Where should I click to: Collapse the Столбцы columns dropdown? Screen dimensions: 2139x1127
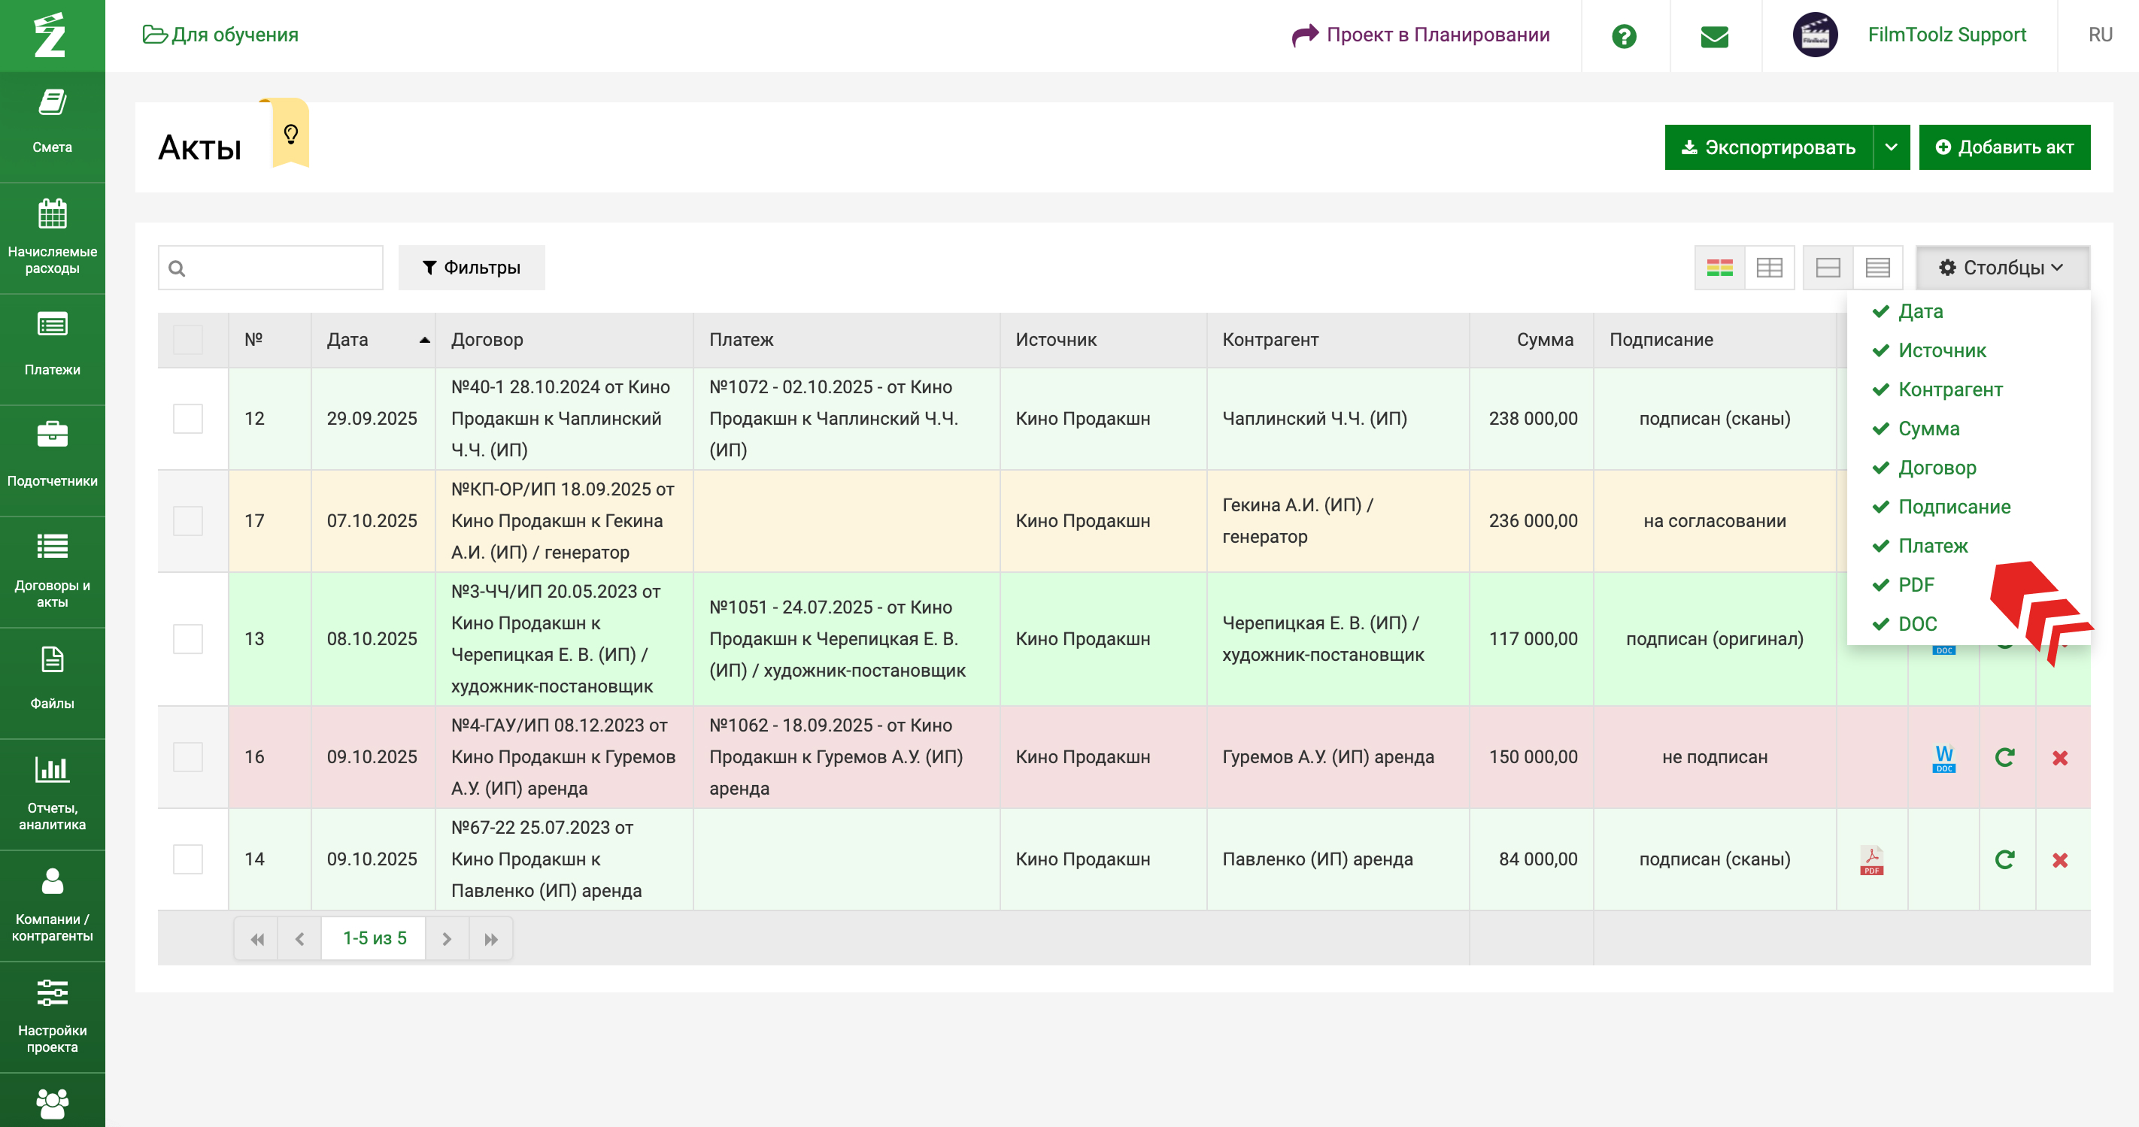tap(2001, 268)
